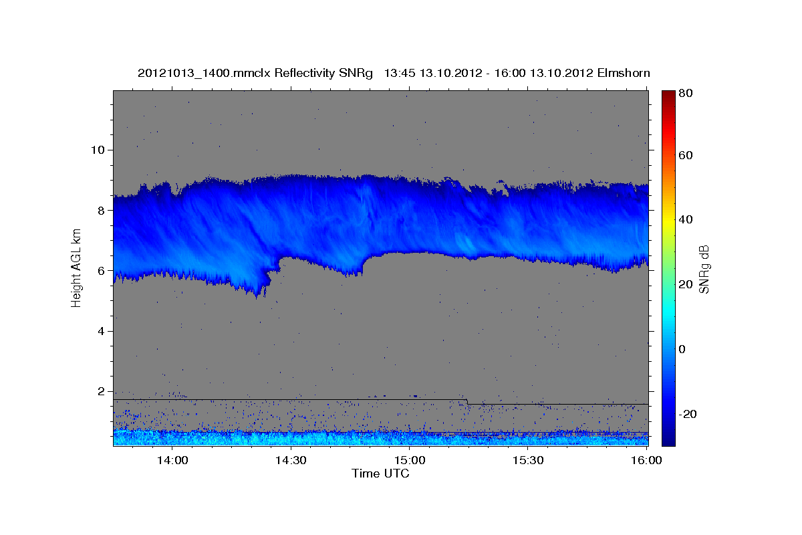Screen dimensions: 802x535
Task: Click the 16:00 time tick label
Action: pos(646,460)
